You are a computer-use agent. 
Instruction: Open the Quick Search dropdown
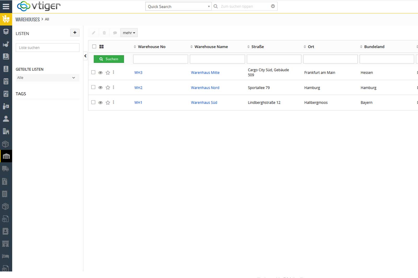pyautogui.click(x=178, y=7)
